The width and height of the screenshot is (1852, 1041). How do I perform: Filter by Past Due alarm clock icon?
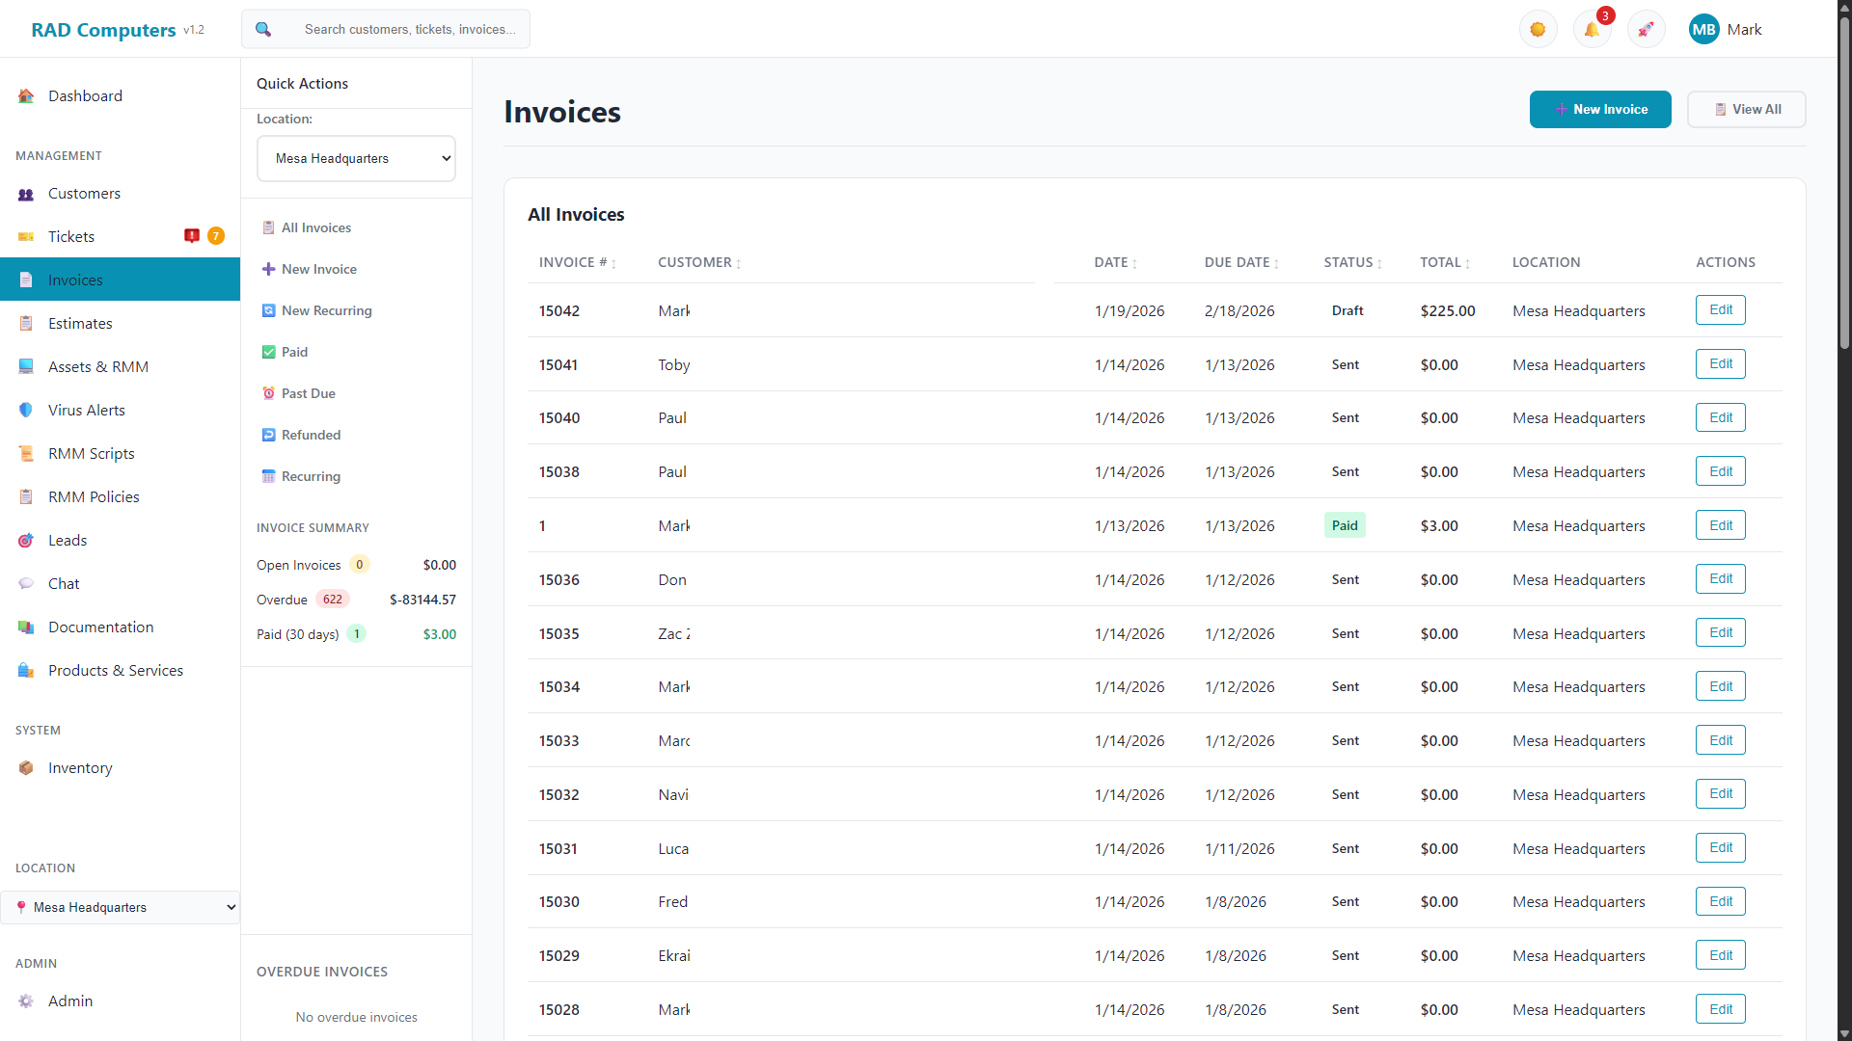click(x=269, y=393)
